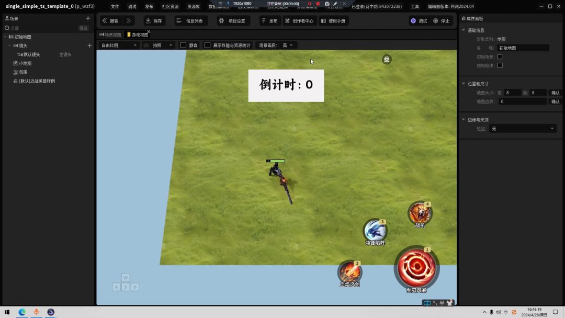Collapse the 基础信息 section
The width and height of the screenshot is (565, 318).
coord(464,30)
